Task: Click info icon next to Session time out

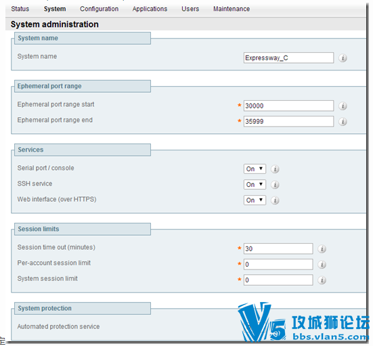Action: 322,249
